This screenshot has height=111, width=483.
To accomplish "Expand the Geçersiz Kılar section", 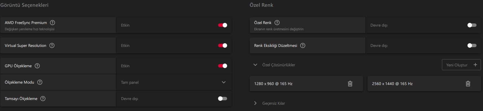I will (x=255, y=103).
